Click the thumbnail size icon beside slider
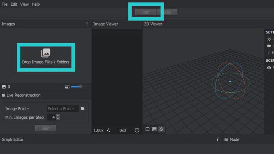 coord(67,87)
